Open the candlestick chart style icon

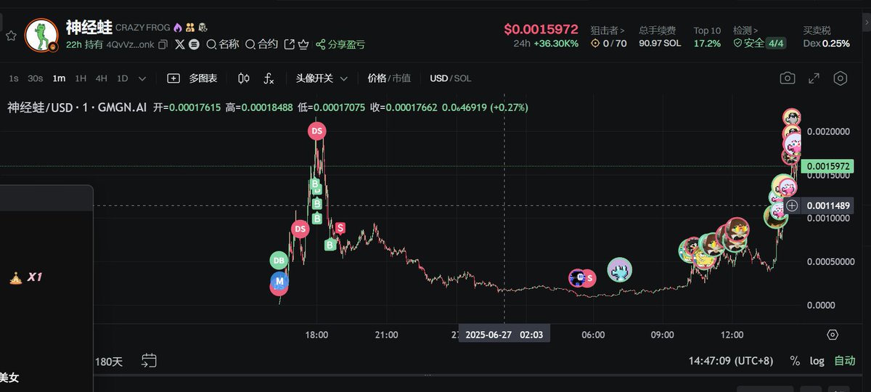point(244,78)
